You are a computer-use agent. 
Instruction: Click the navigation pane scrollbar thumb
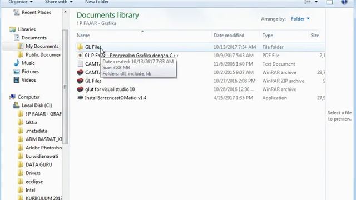pyautogui.click(x=66, y=87)
